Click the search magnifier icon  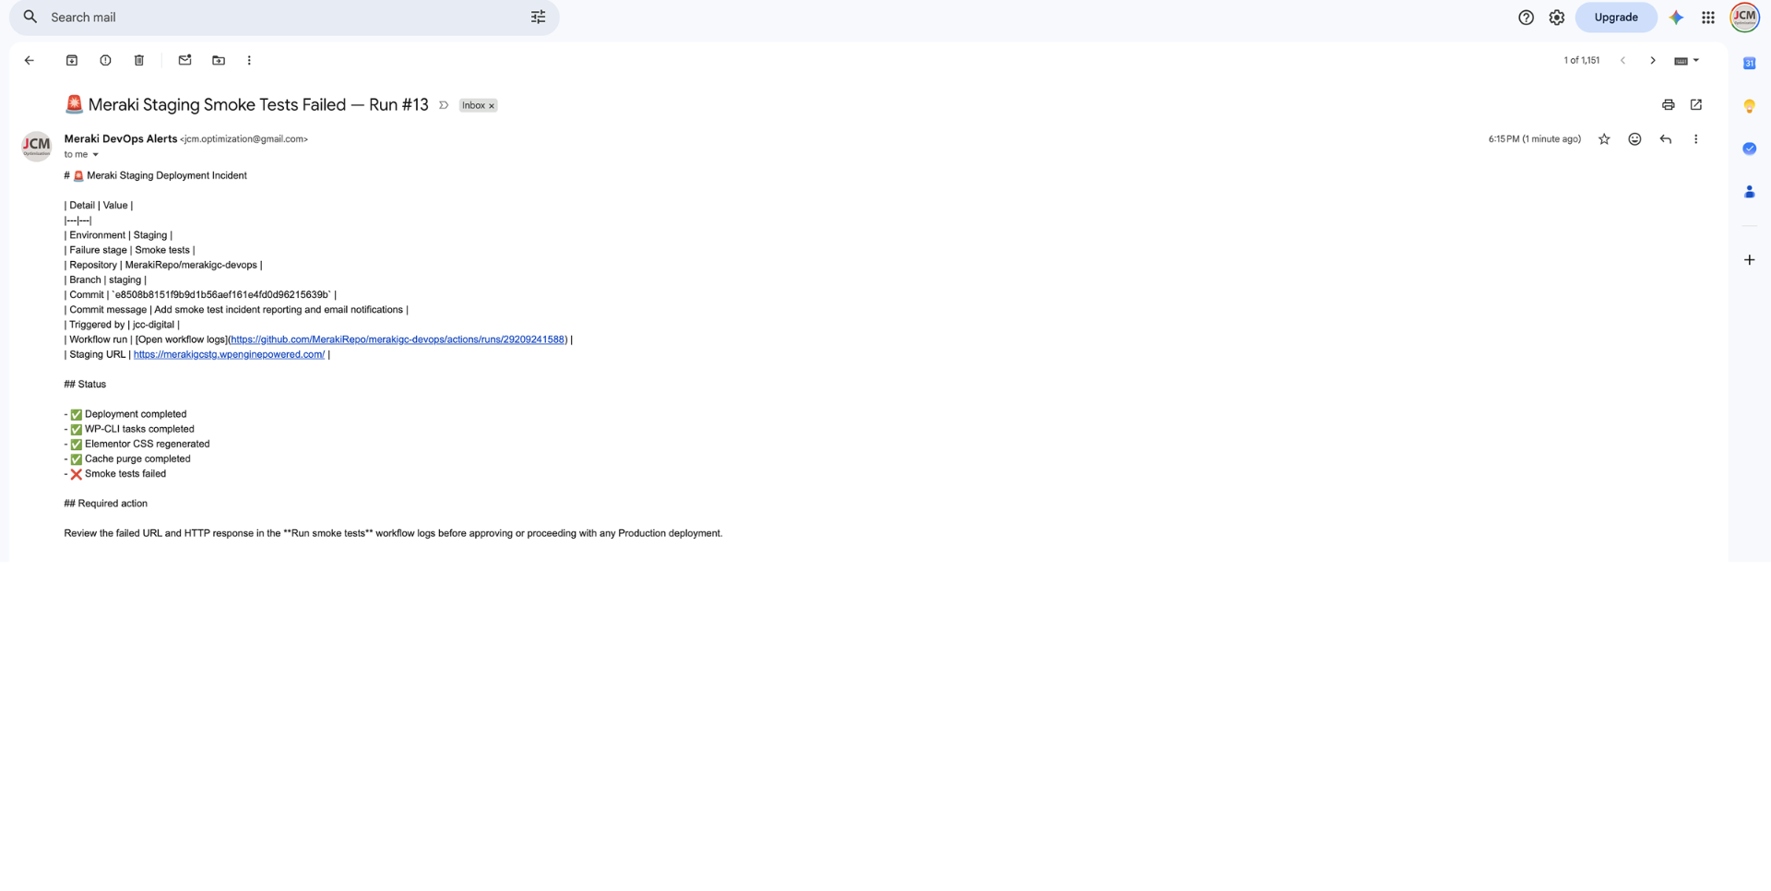tap(30, 17)
